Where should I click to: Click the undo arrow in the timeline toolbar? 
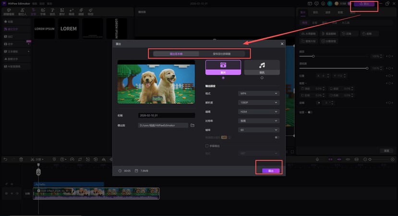[x=5, y=159]
